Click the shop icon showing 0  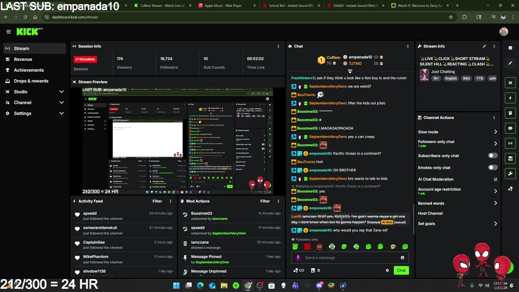pos(315,271)
